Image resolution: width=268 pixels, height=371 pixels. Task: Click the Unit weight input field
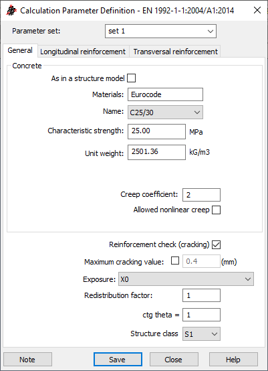(156, 152)
